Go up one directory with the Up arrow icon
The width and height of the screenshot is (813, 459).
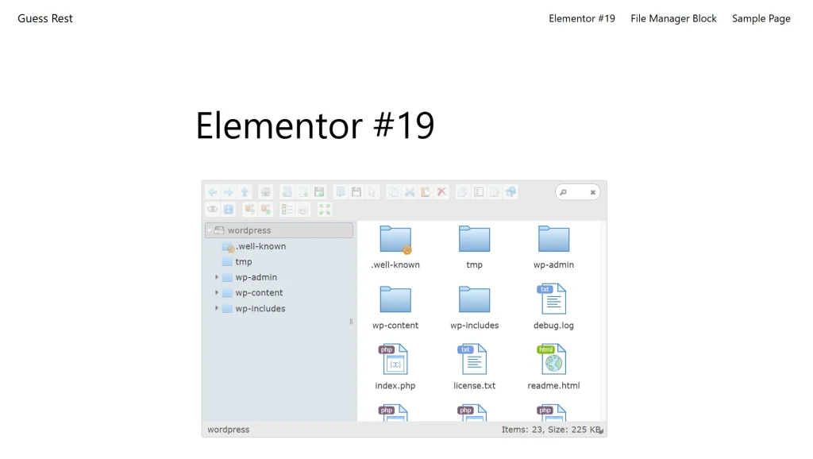coord(245,191)
